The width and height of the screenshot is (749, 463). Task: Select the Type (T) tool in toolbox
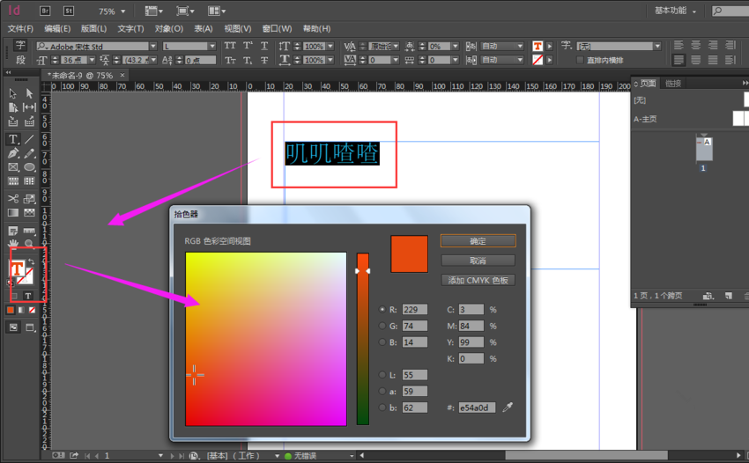13,139
